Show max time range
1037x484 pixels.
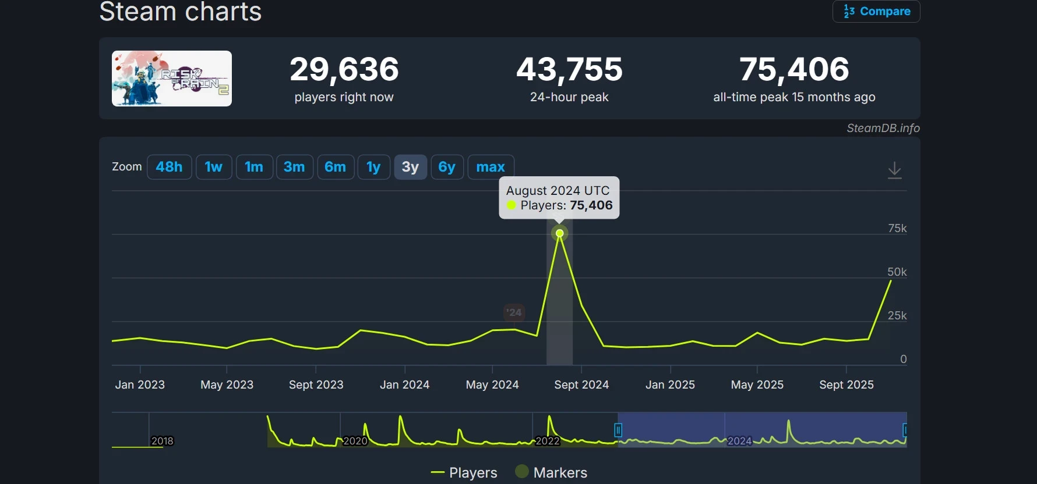coord(491,168)
